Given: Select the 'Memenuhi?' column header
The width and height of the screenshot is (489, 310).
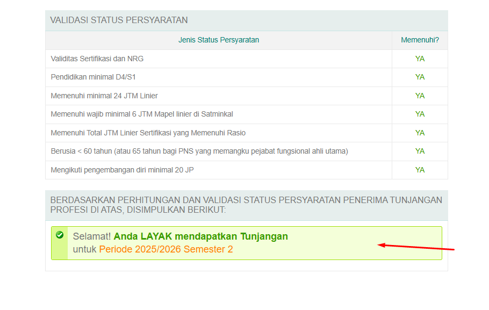Looking at the screenshot, I should (420, 40).
